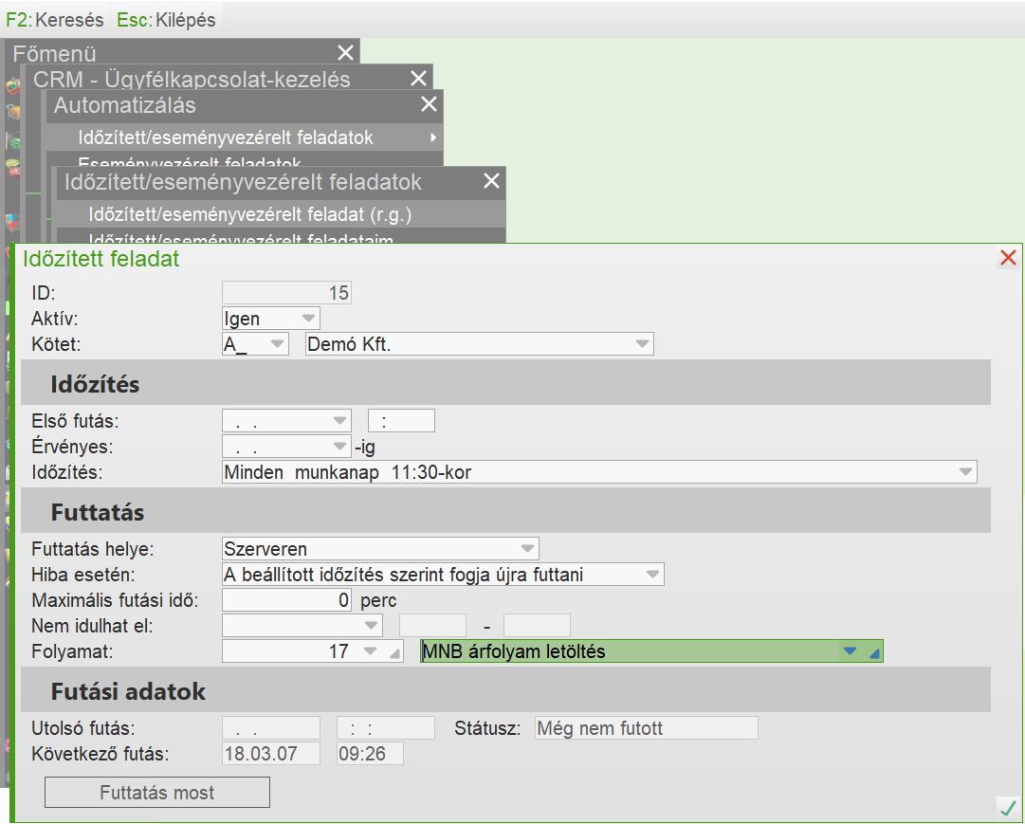Click first Nem idulhat el time field
This screenshot has width=1025, height=824.
pos(432,625)
